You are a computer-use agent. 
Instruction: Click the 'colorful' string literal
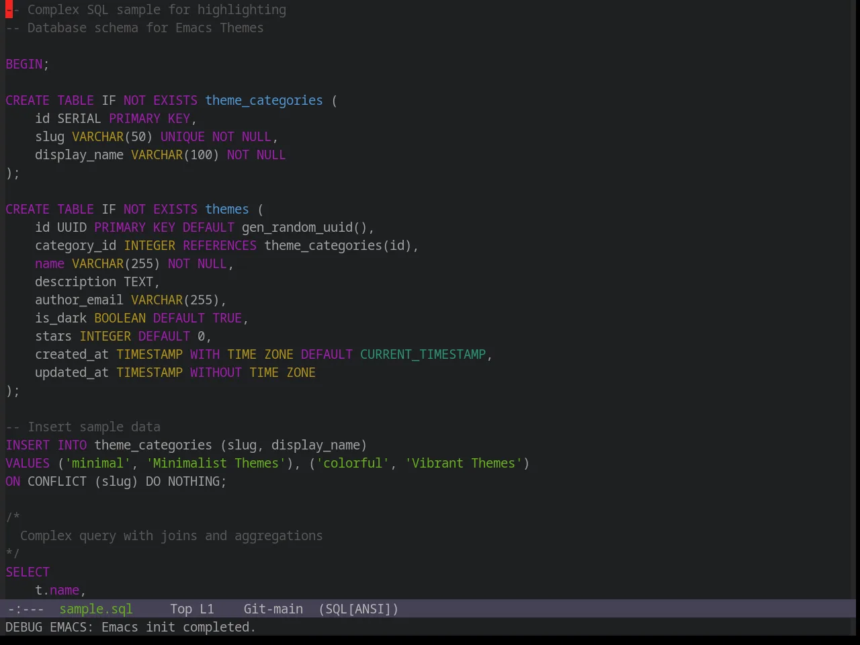(x=353, y=463)
